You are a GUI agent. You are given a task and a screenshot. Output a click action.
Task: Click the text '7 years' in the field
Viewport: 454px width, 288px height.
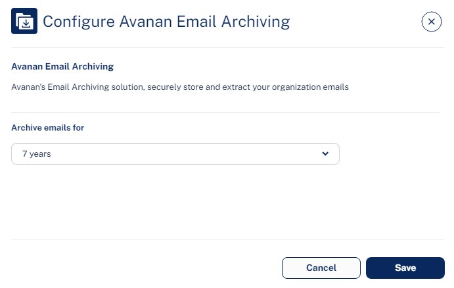tap(37, 154)
